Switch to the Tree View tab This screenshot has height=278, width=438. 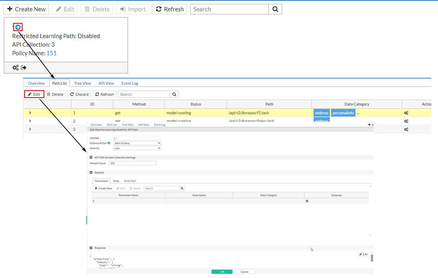click(x=82, y=83)
